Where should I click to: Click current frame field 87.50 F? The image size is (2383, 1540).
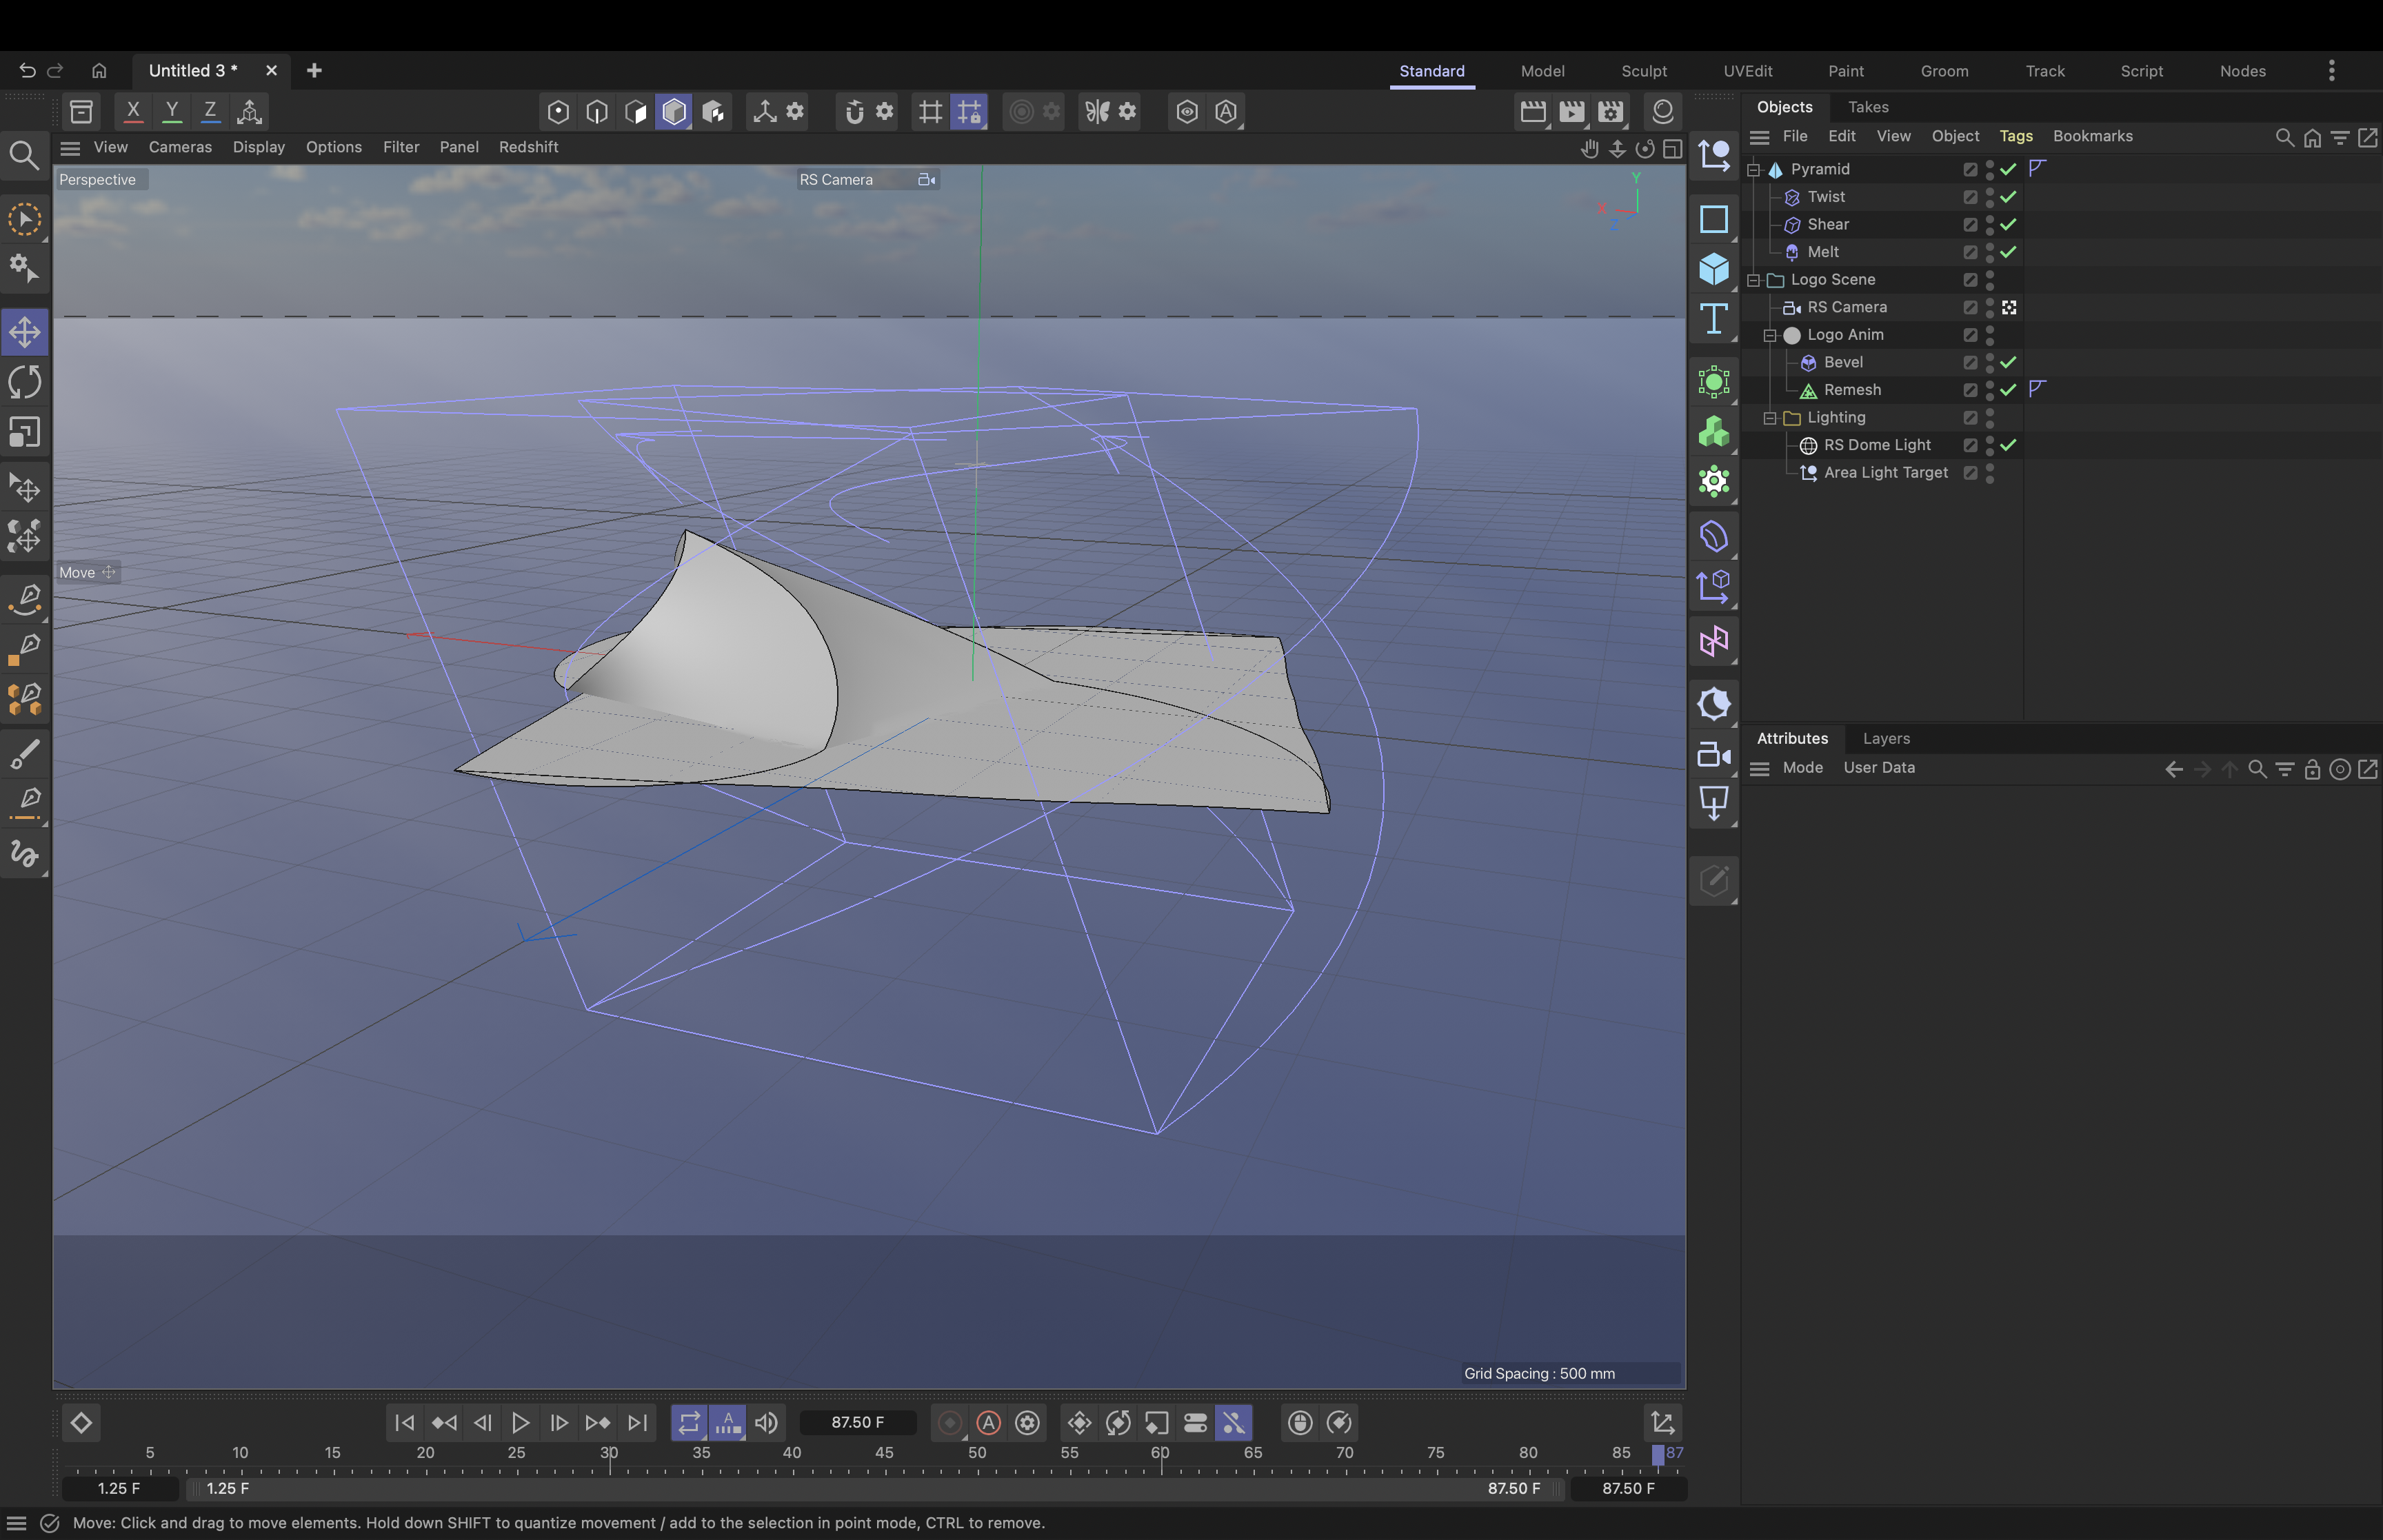[x=858, y=1423]
